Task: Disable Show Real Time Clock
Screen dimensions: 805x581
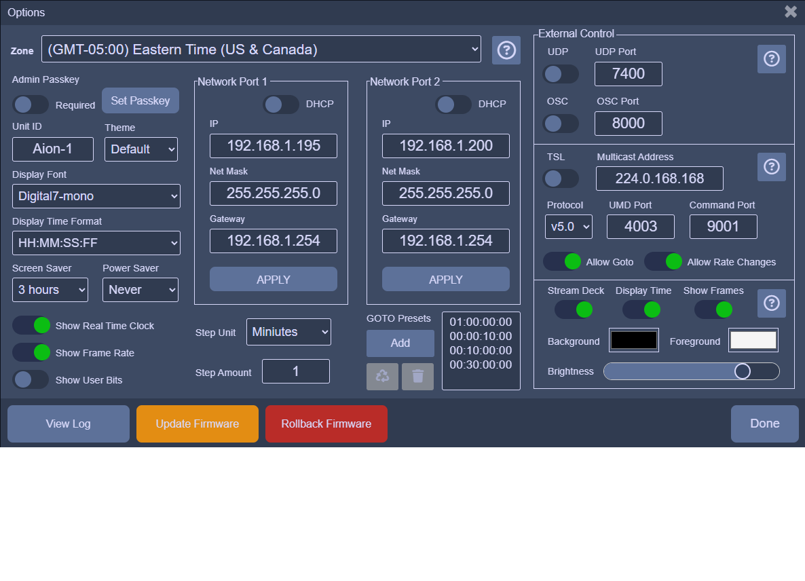Action: coord(31,326)
